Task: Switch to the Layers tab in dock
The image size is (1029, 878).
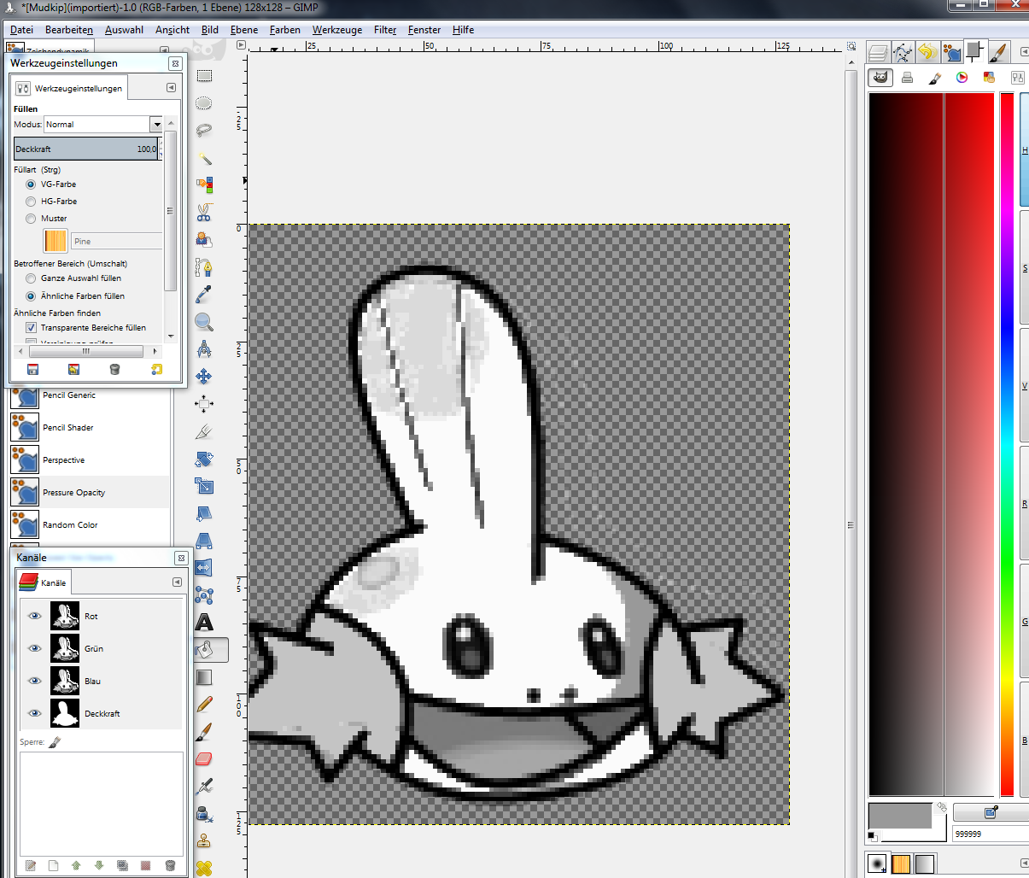Action: pos(879,52)
